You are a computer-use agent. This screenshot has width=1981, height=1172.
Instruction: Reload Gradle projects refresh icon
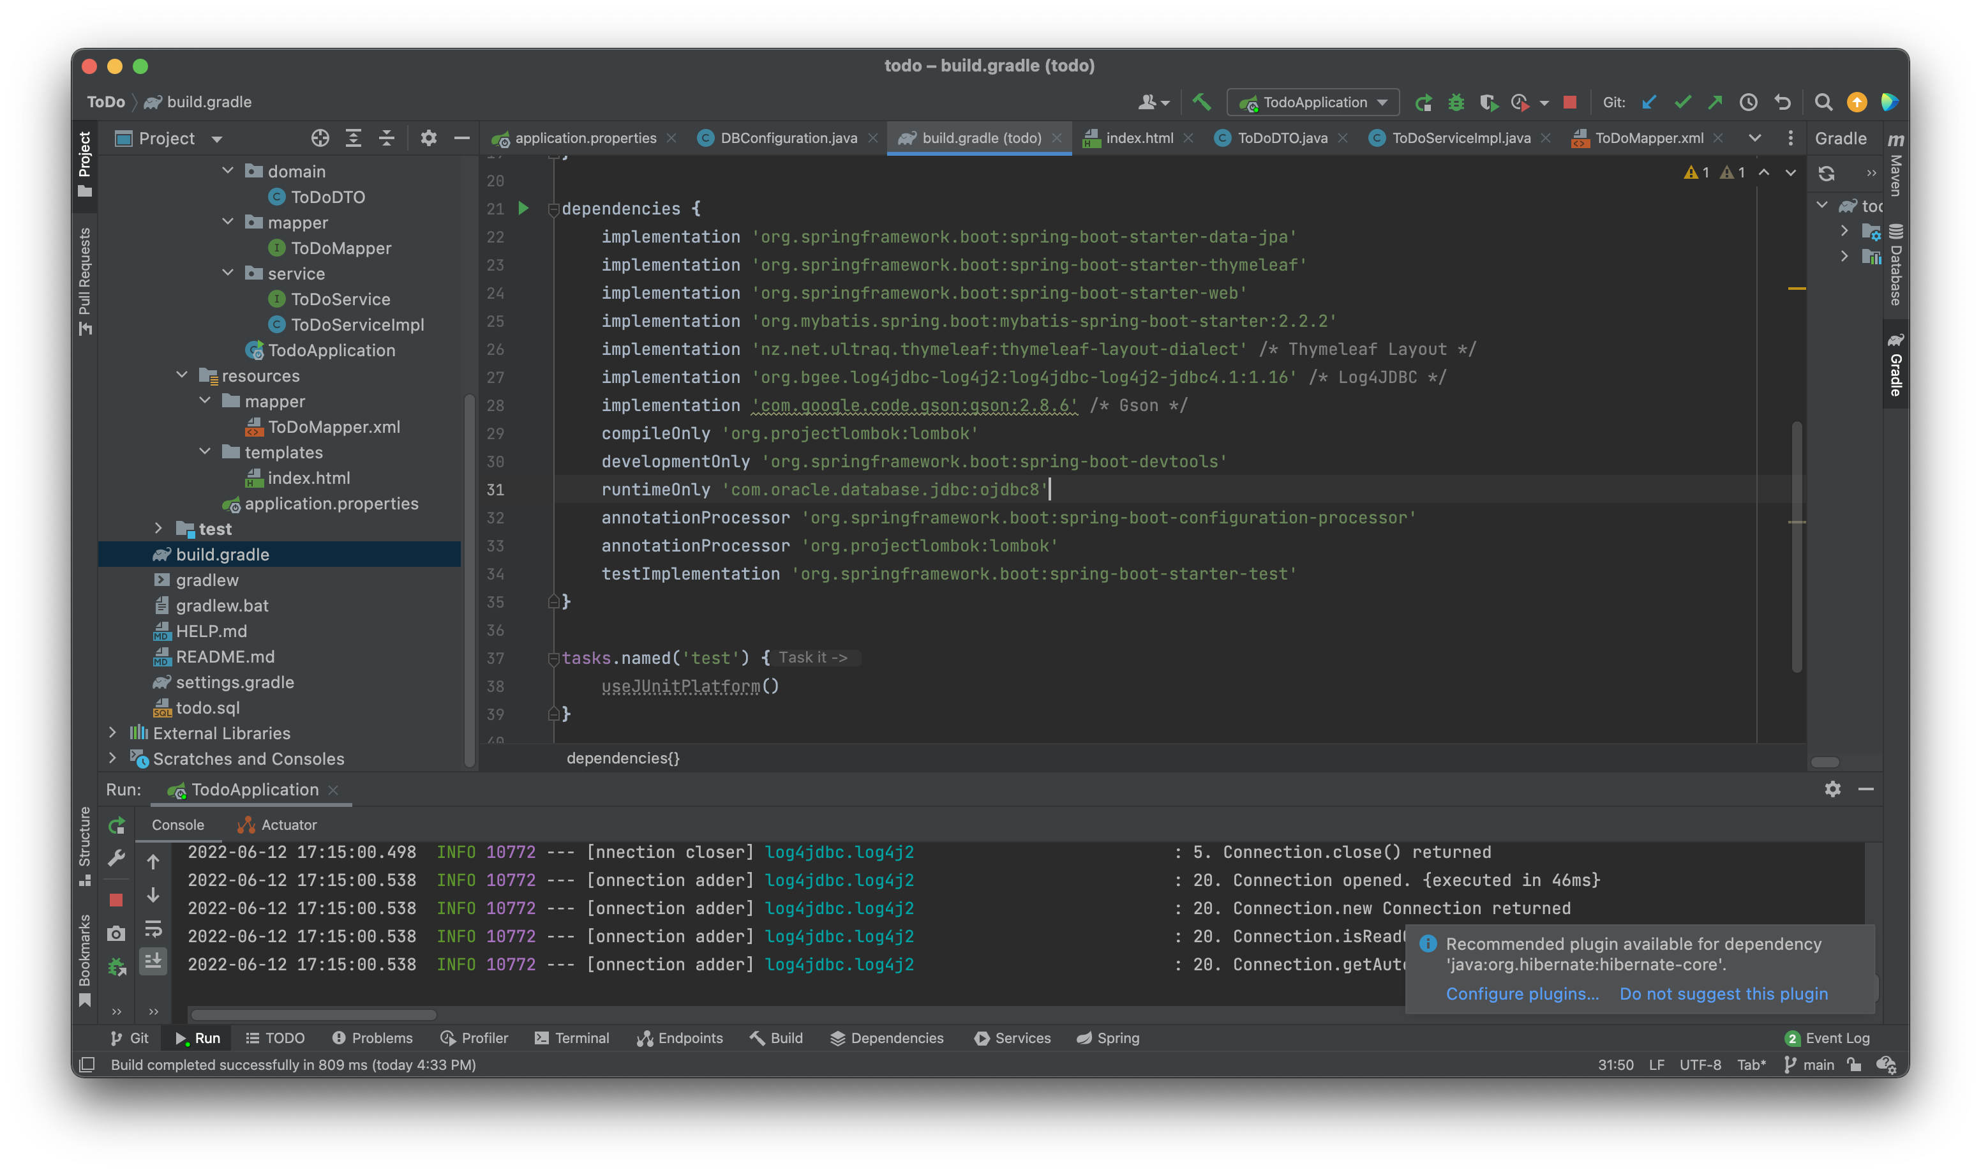point(1827,174)
